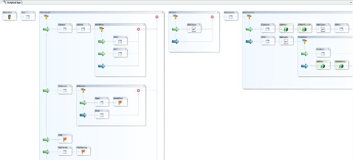Screen dimensions: 353x160
Task: Select the BVNoValid signpost branch icon
Action: (x=83, y=90)
